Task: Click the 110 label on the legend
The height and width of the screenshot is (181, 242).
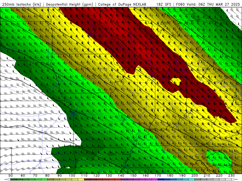Action: 84,176
